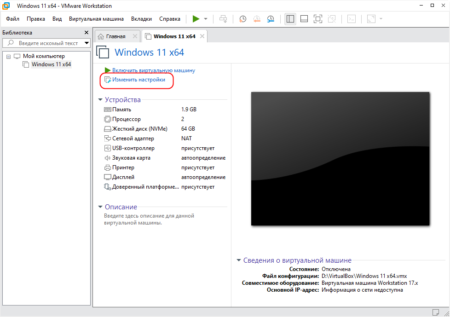Image resolution: width=450 pixels, height=317 pixels.
Task: Open the Snapshot Manager toolbar icon
Action: point(271,19)
